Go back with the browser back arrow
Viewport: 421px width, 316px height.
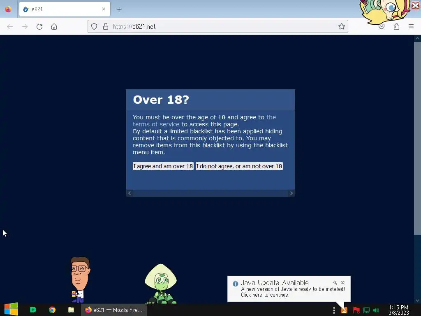(x=10, y=27)
